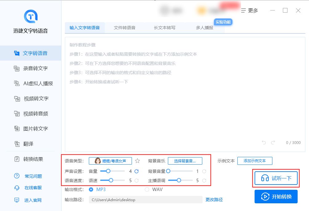This screenshot has width=309, height=211.
Task: Reset 音量 with the refresh icon
Action: [x=137, y=171]
